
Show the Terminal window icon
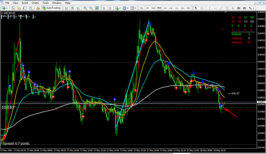[x=25, y=8]
